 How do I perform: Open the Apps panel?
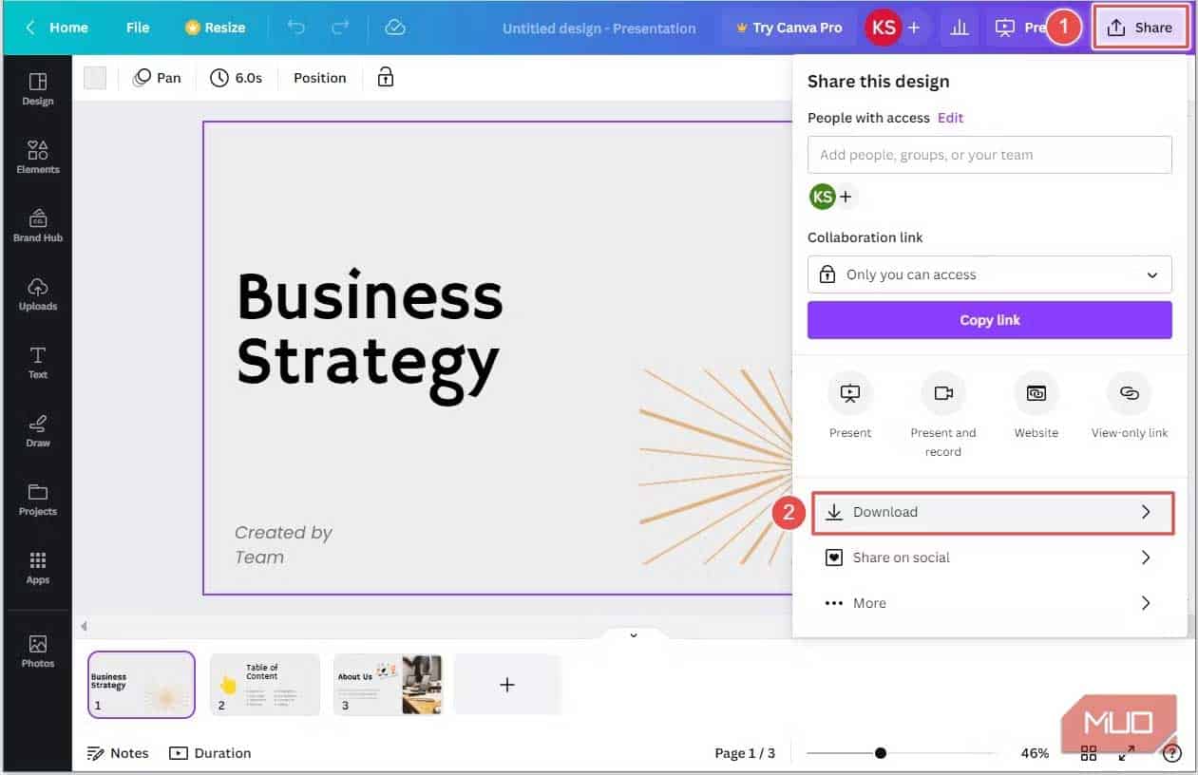pyautogui.click(x=37, y=566)
